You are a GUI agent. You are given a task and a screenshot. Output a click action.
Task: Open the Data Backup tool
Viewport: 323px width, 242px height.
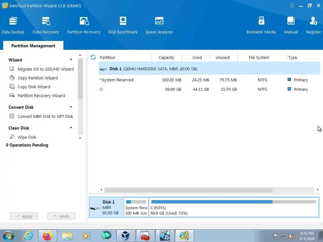click(x=13, y=25)
